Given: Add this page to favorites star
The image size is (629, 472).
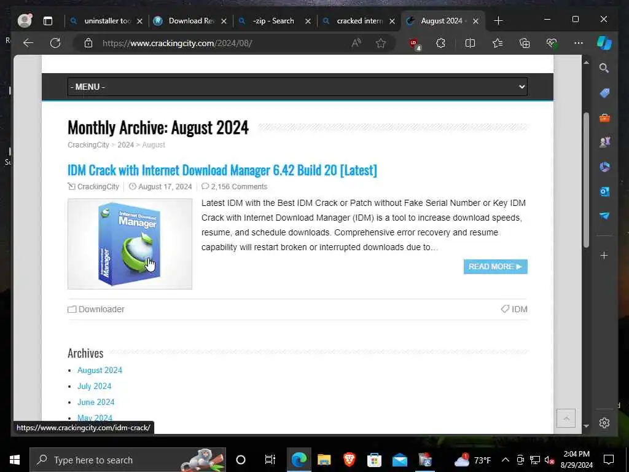Looking at the screenshot, I should click(x=381, y=43).
